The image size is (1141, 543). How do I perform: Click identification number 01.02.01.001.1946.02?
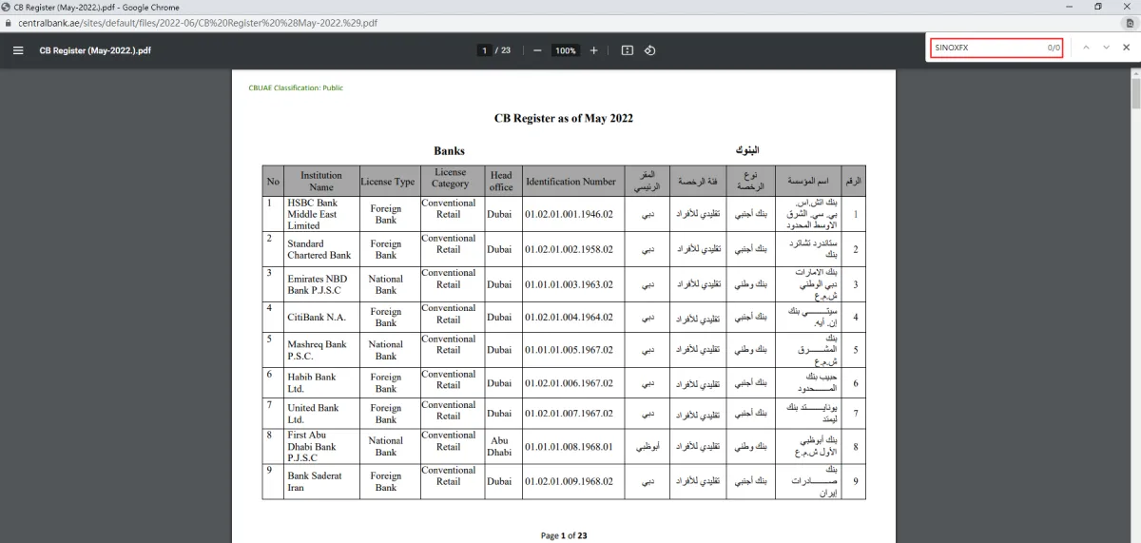click(x=569, y=214)
